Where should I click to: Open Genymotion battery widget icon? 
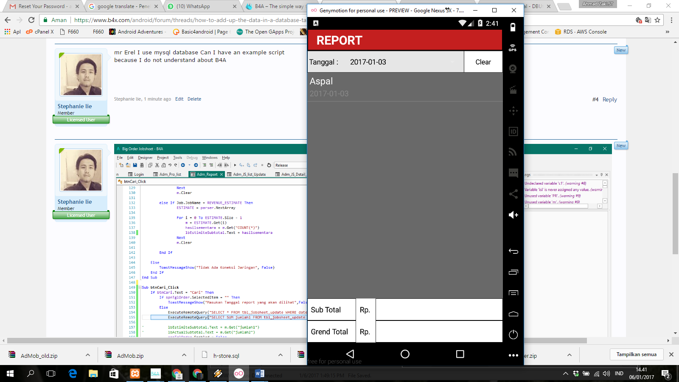pos(513,27)
